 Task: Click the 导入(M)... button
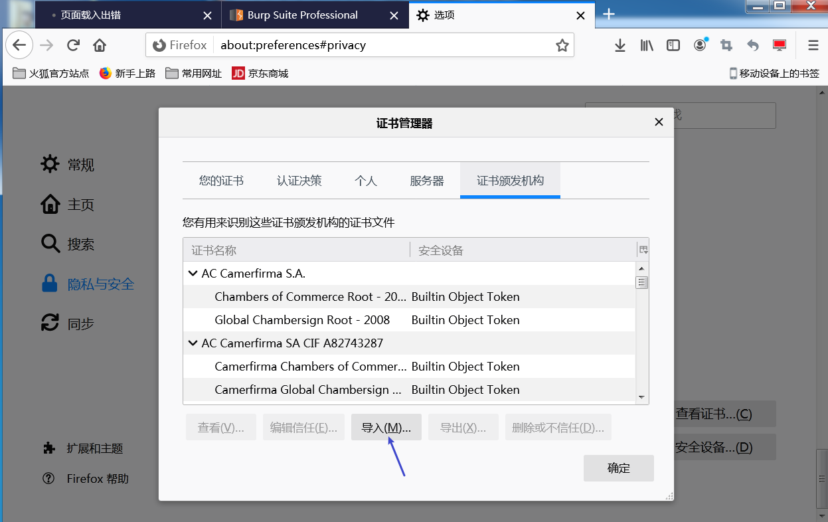click(x=386, y=428)
